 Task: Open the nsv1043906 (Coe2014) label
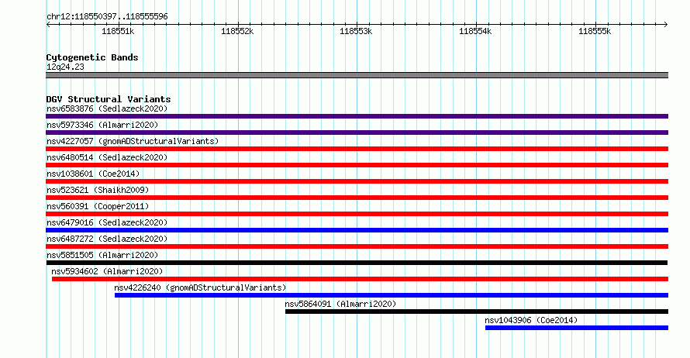[x=531, y=320]
